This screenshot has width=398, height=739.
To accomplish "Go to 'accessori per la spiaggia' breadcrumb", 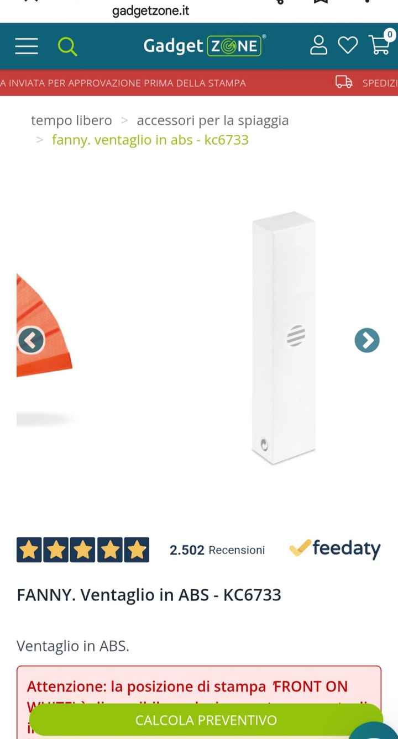I will click(213, 120).
